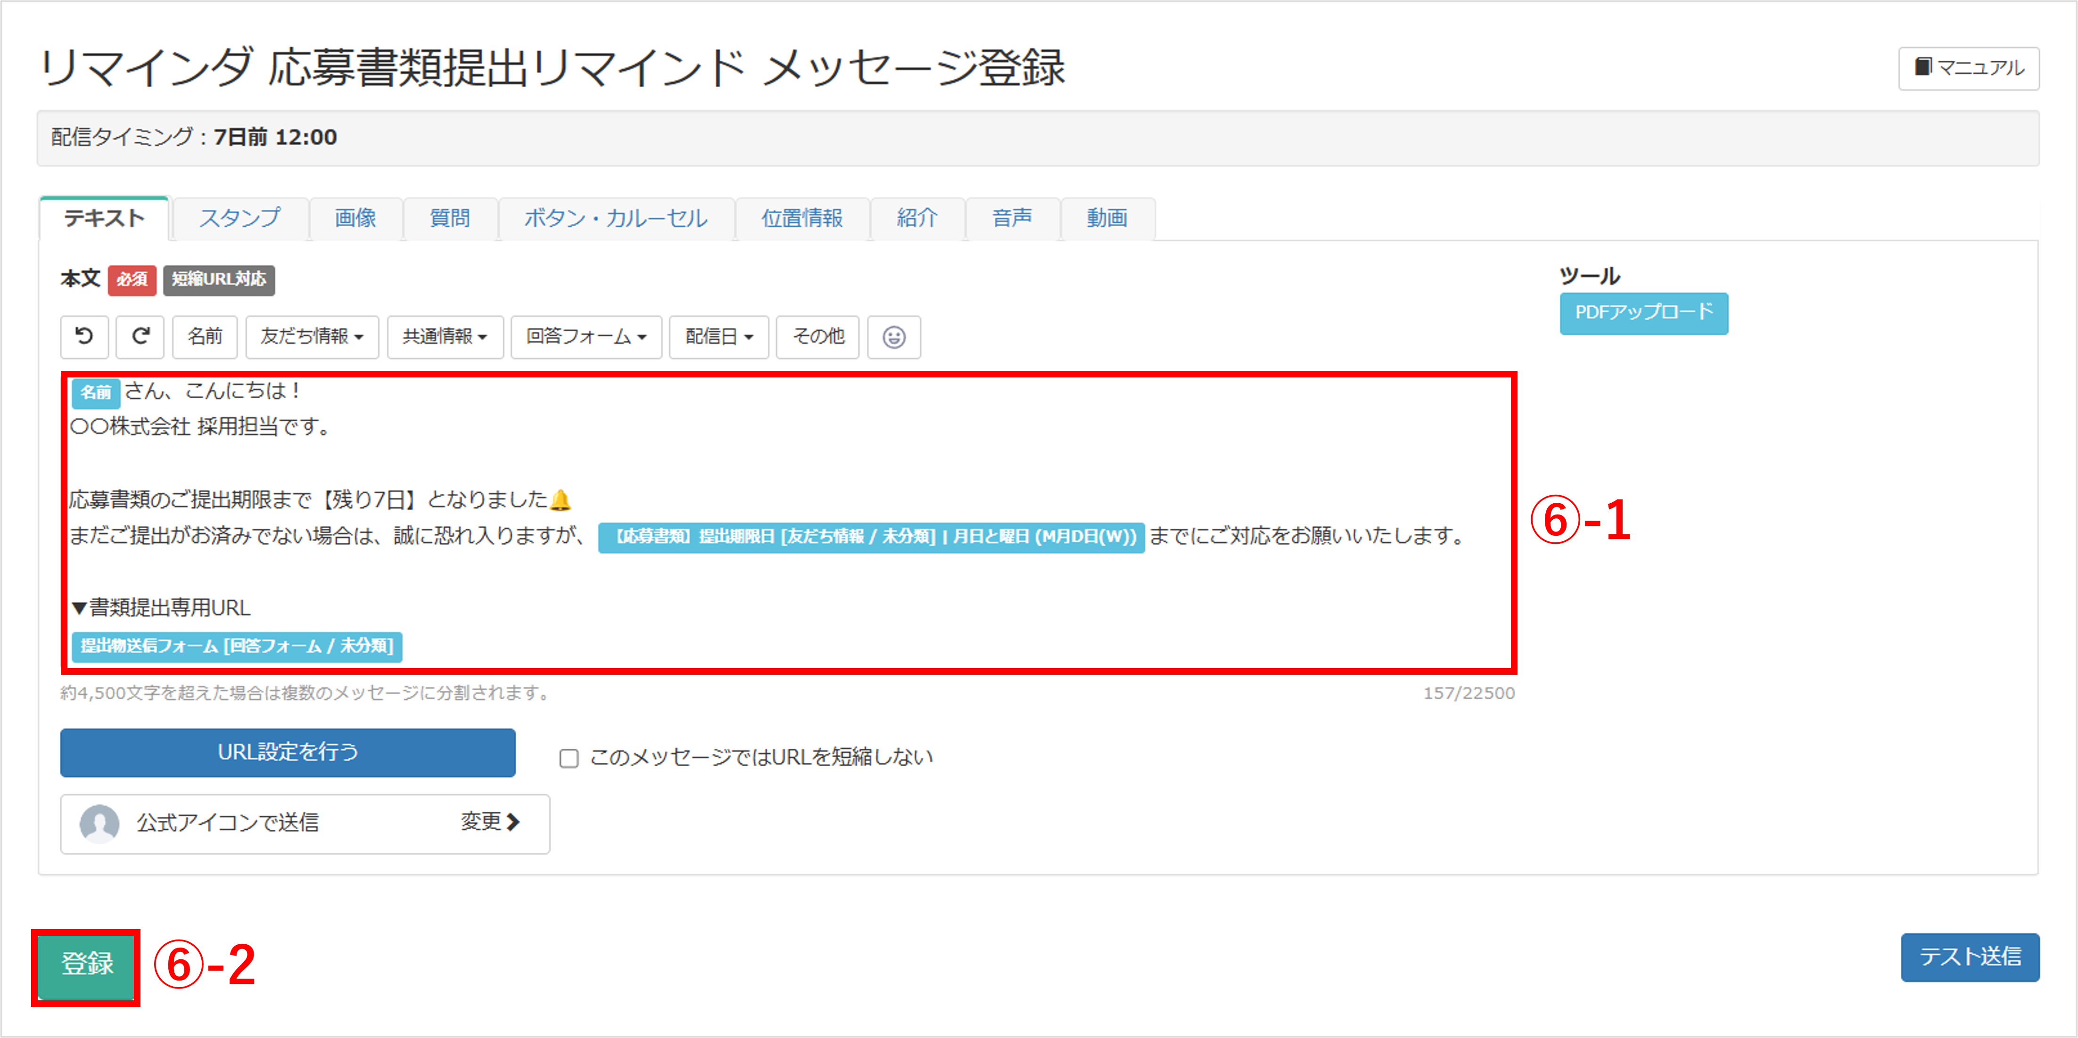Click the 提出期限日 friend-info tag in text
The image size is (2078, 1038).
(x=870, y=536)
